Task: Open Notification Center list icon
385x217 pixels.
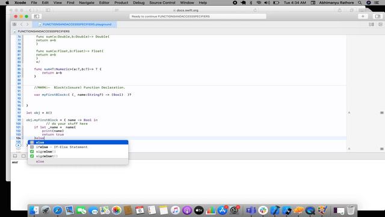Action: click(x=377, y=2)
